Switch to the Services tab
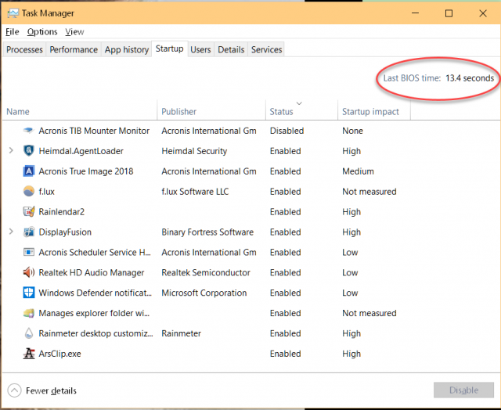 [x=266, y=49]
